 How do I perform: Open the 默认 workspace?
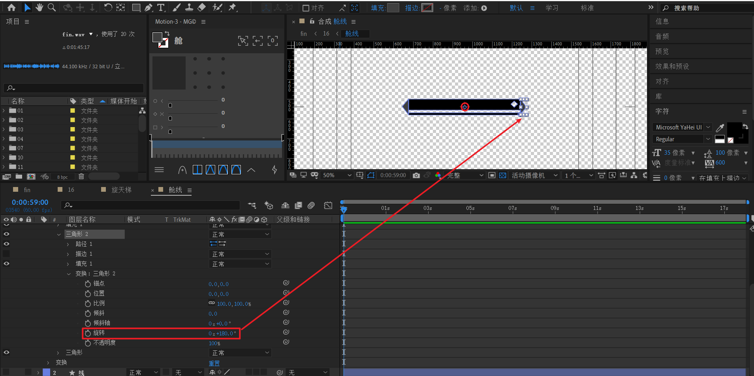click(516, 8)
